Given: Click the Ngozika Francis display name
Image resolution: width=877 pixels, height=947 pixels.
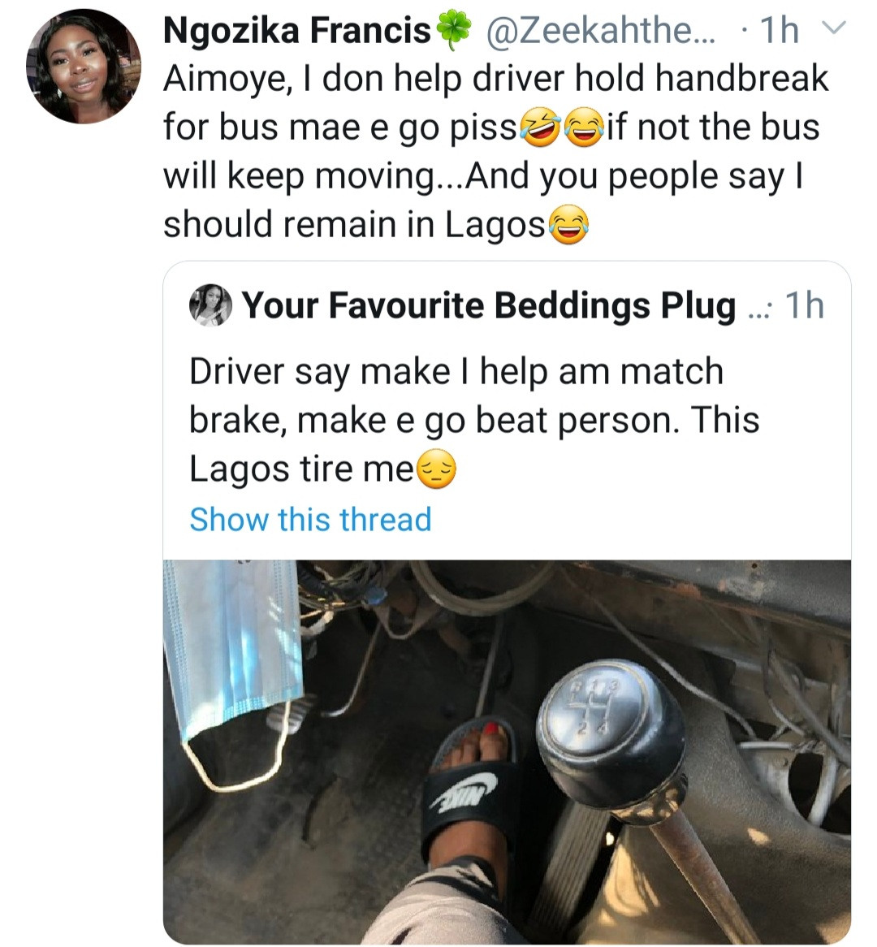Looking at the screenshot, I should tap(297, 31).
